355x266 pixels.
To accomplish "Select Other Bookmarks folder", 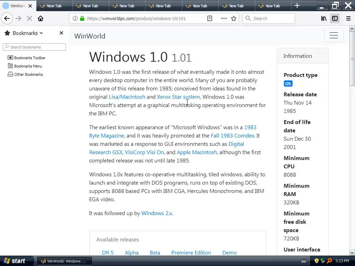I will pyautogui.click(x=25, y=74).
